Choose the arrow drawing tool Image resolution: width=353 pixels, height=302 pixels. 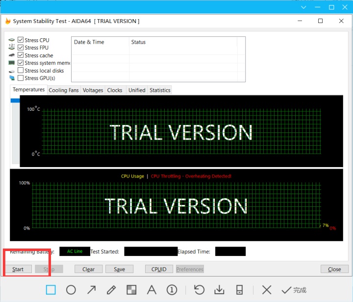point(91,290)
